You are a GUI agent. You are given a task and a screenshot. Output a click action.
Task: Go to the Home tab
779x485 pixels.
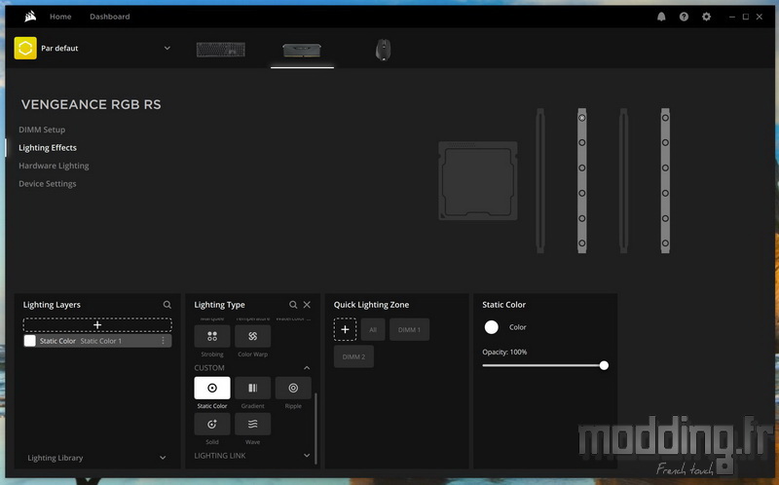[60, 17]
